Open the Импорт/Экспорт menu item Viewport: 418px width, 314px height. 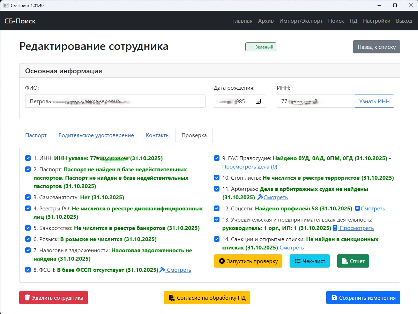pos(300,21)
